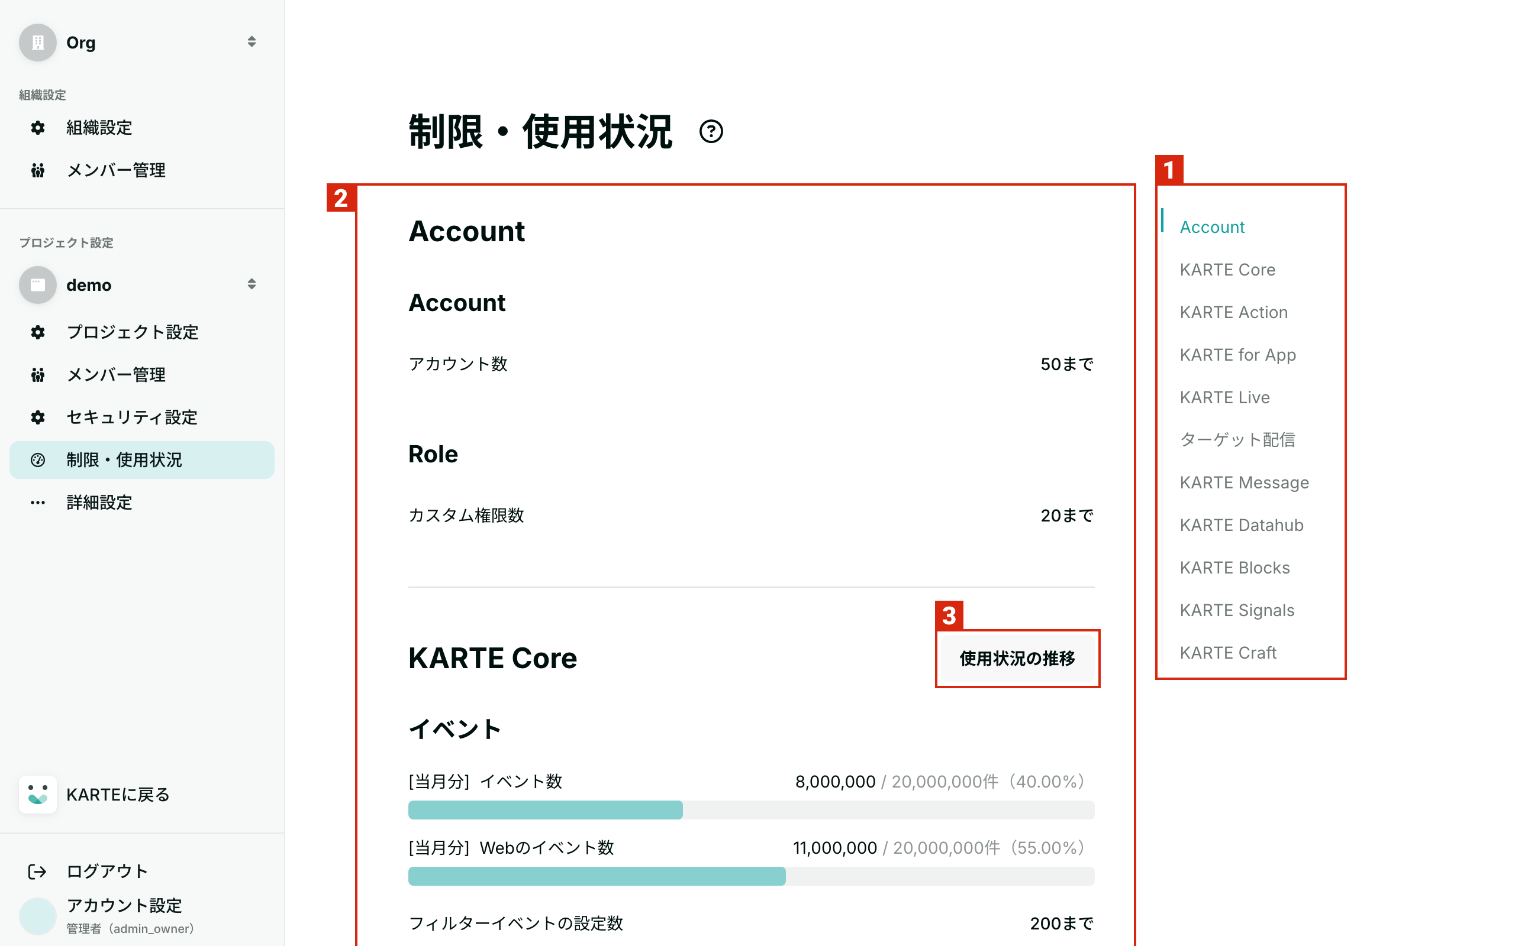Click the 20まで custom role limit value
1515x946 pixels.
pos(1067,516)
